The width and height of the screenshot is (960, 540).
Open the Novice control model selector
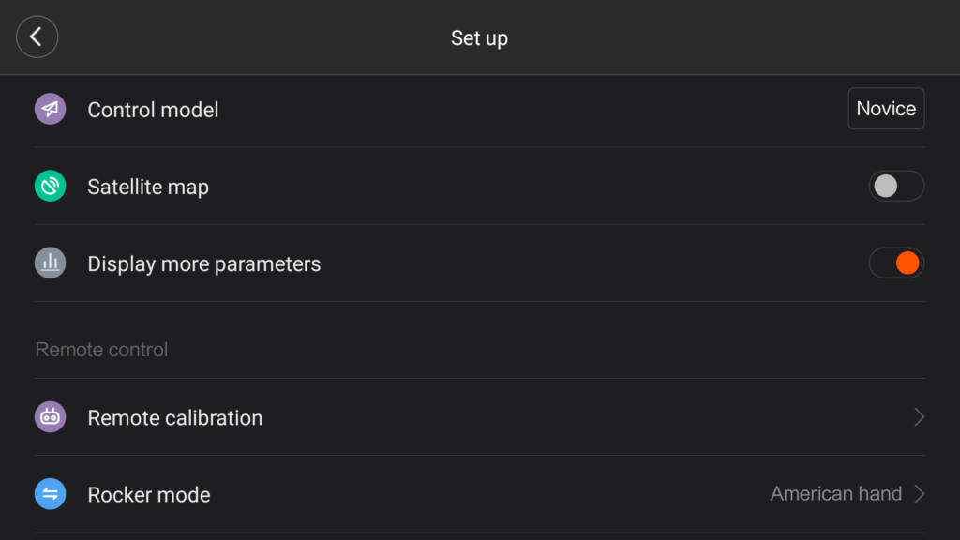(x=886, y=109)
